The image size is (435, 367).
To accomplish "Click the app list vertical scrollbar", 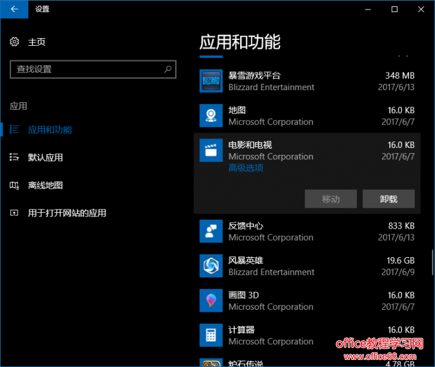I will 432,262.
